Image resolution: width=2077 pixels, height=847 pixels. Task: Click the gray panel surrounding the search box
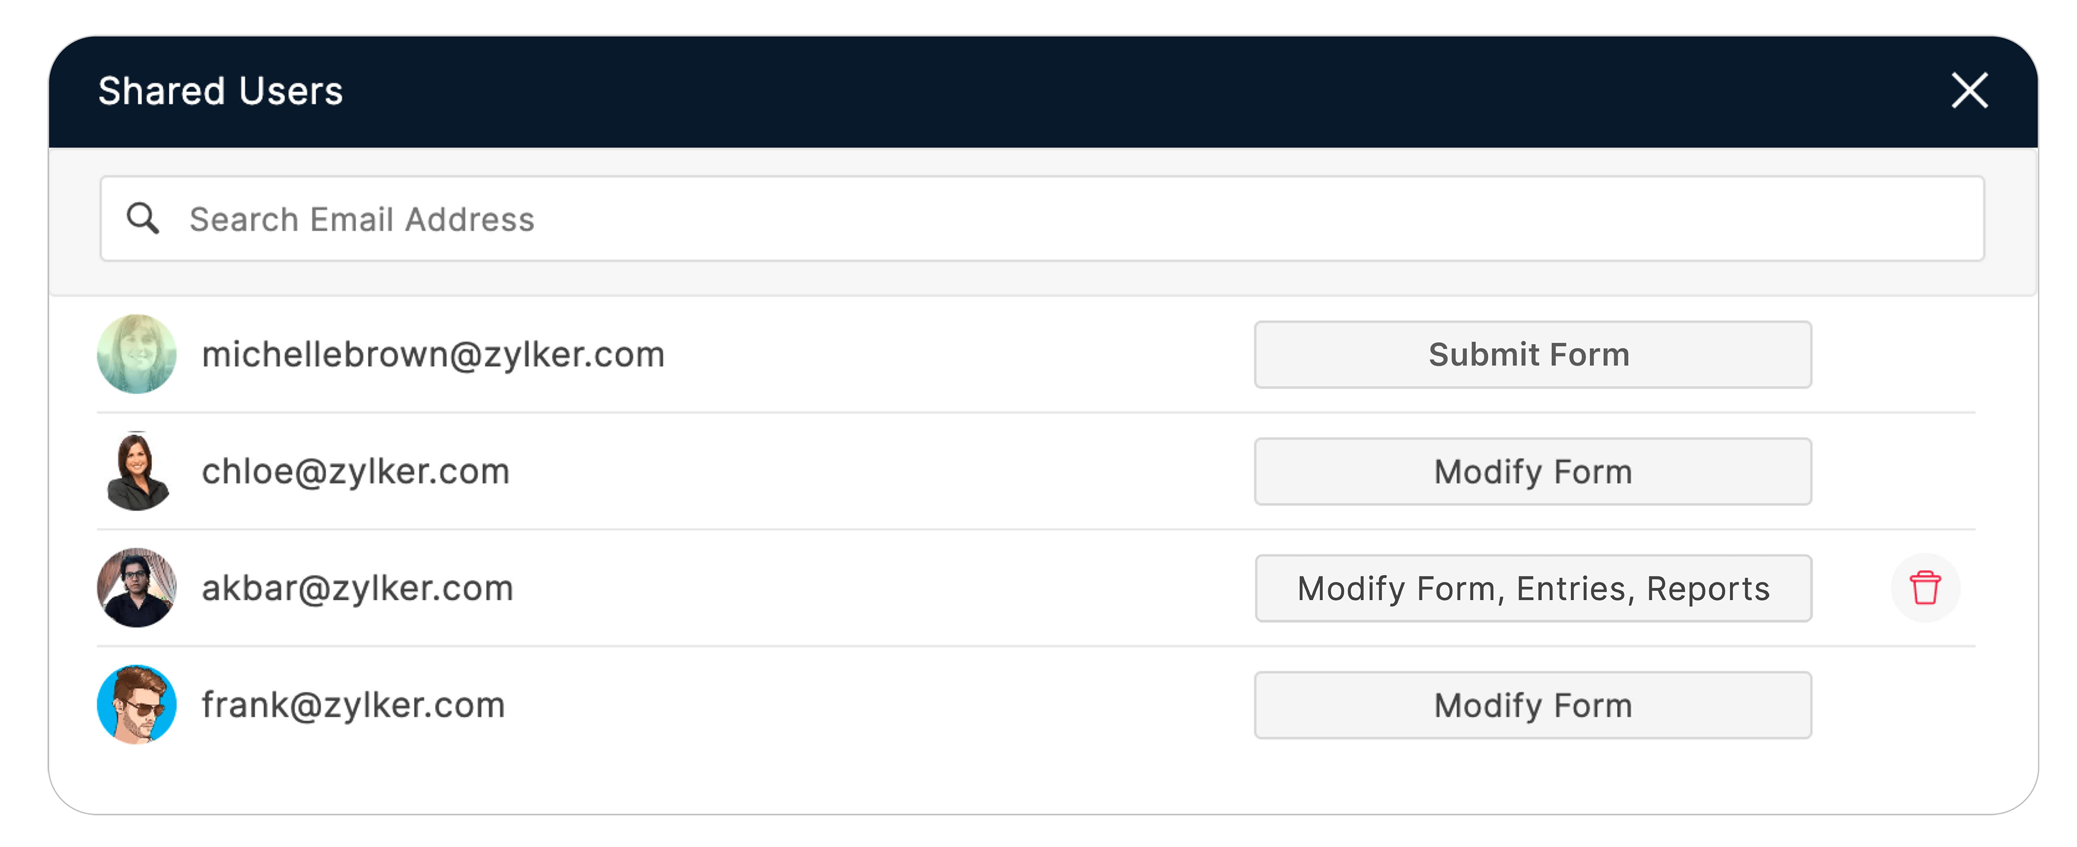(x=1048, y=279)
